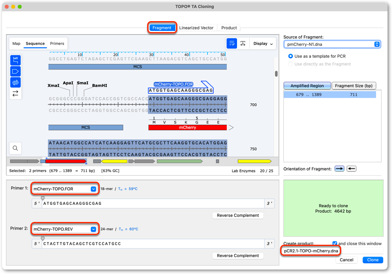The image size is (392, 274).
Task: Click the Primer 1 sequence field
Action: tap(153, 204)
